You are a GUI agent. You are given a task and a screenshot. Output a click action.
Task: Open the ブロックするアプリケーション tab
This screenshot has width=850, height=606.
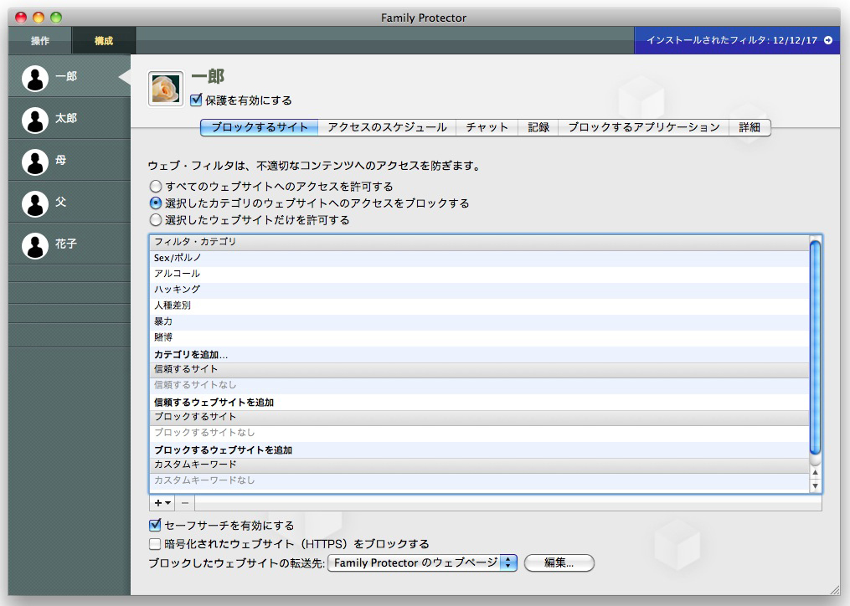tap(643, 127)
